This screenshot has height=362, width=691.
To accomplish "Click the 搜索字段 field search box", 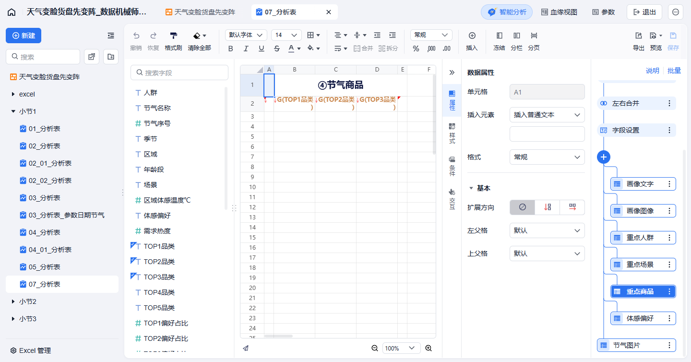I will point(179,72).
